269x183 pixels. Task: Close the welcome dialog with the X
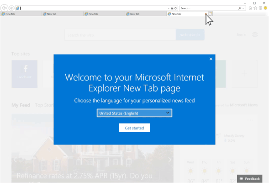click(211, 59)
